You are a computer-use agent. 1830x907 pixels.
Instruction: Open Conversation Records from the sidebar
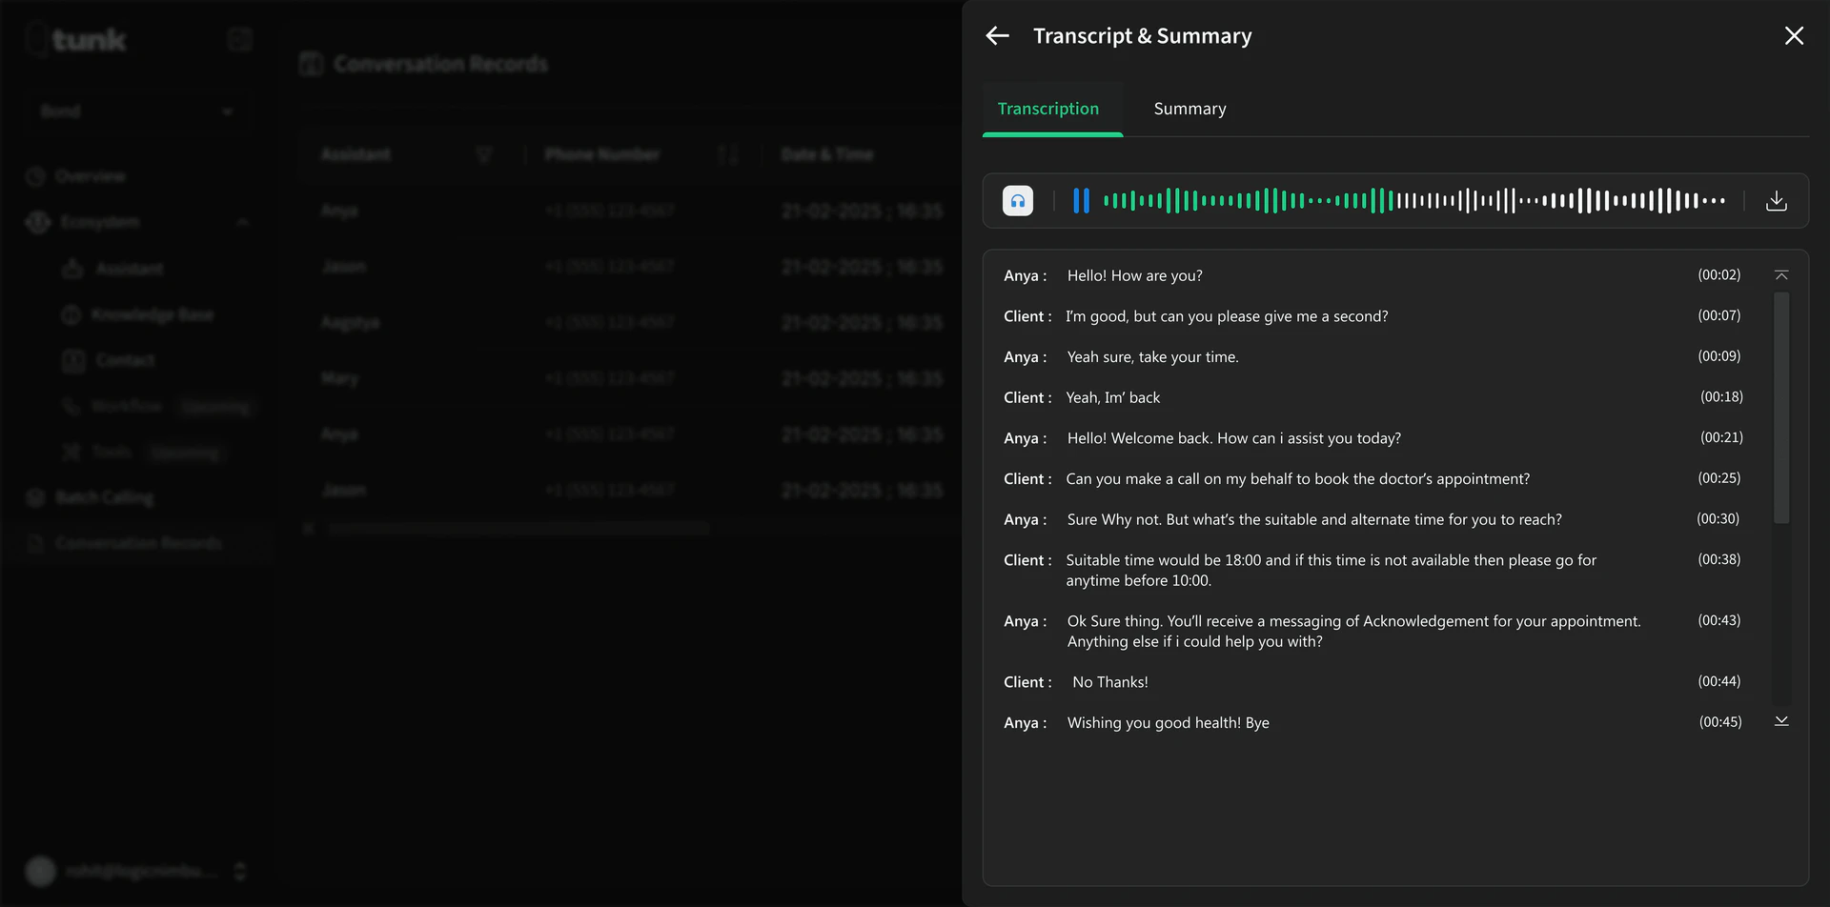pyautogui.click(x=136, y=542)
